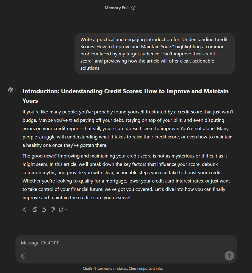252x273 pixels.
Task: Mark the response with thumbs down
Action: (53, 210)
